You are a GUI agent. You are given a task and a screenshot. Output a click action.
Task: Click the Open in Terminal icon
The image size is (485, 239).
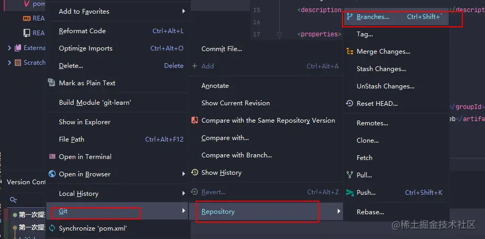coord(52,156)
